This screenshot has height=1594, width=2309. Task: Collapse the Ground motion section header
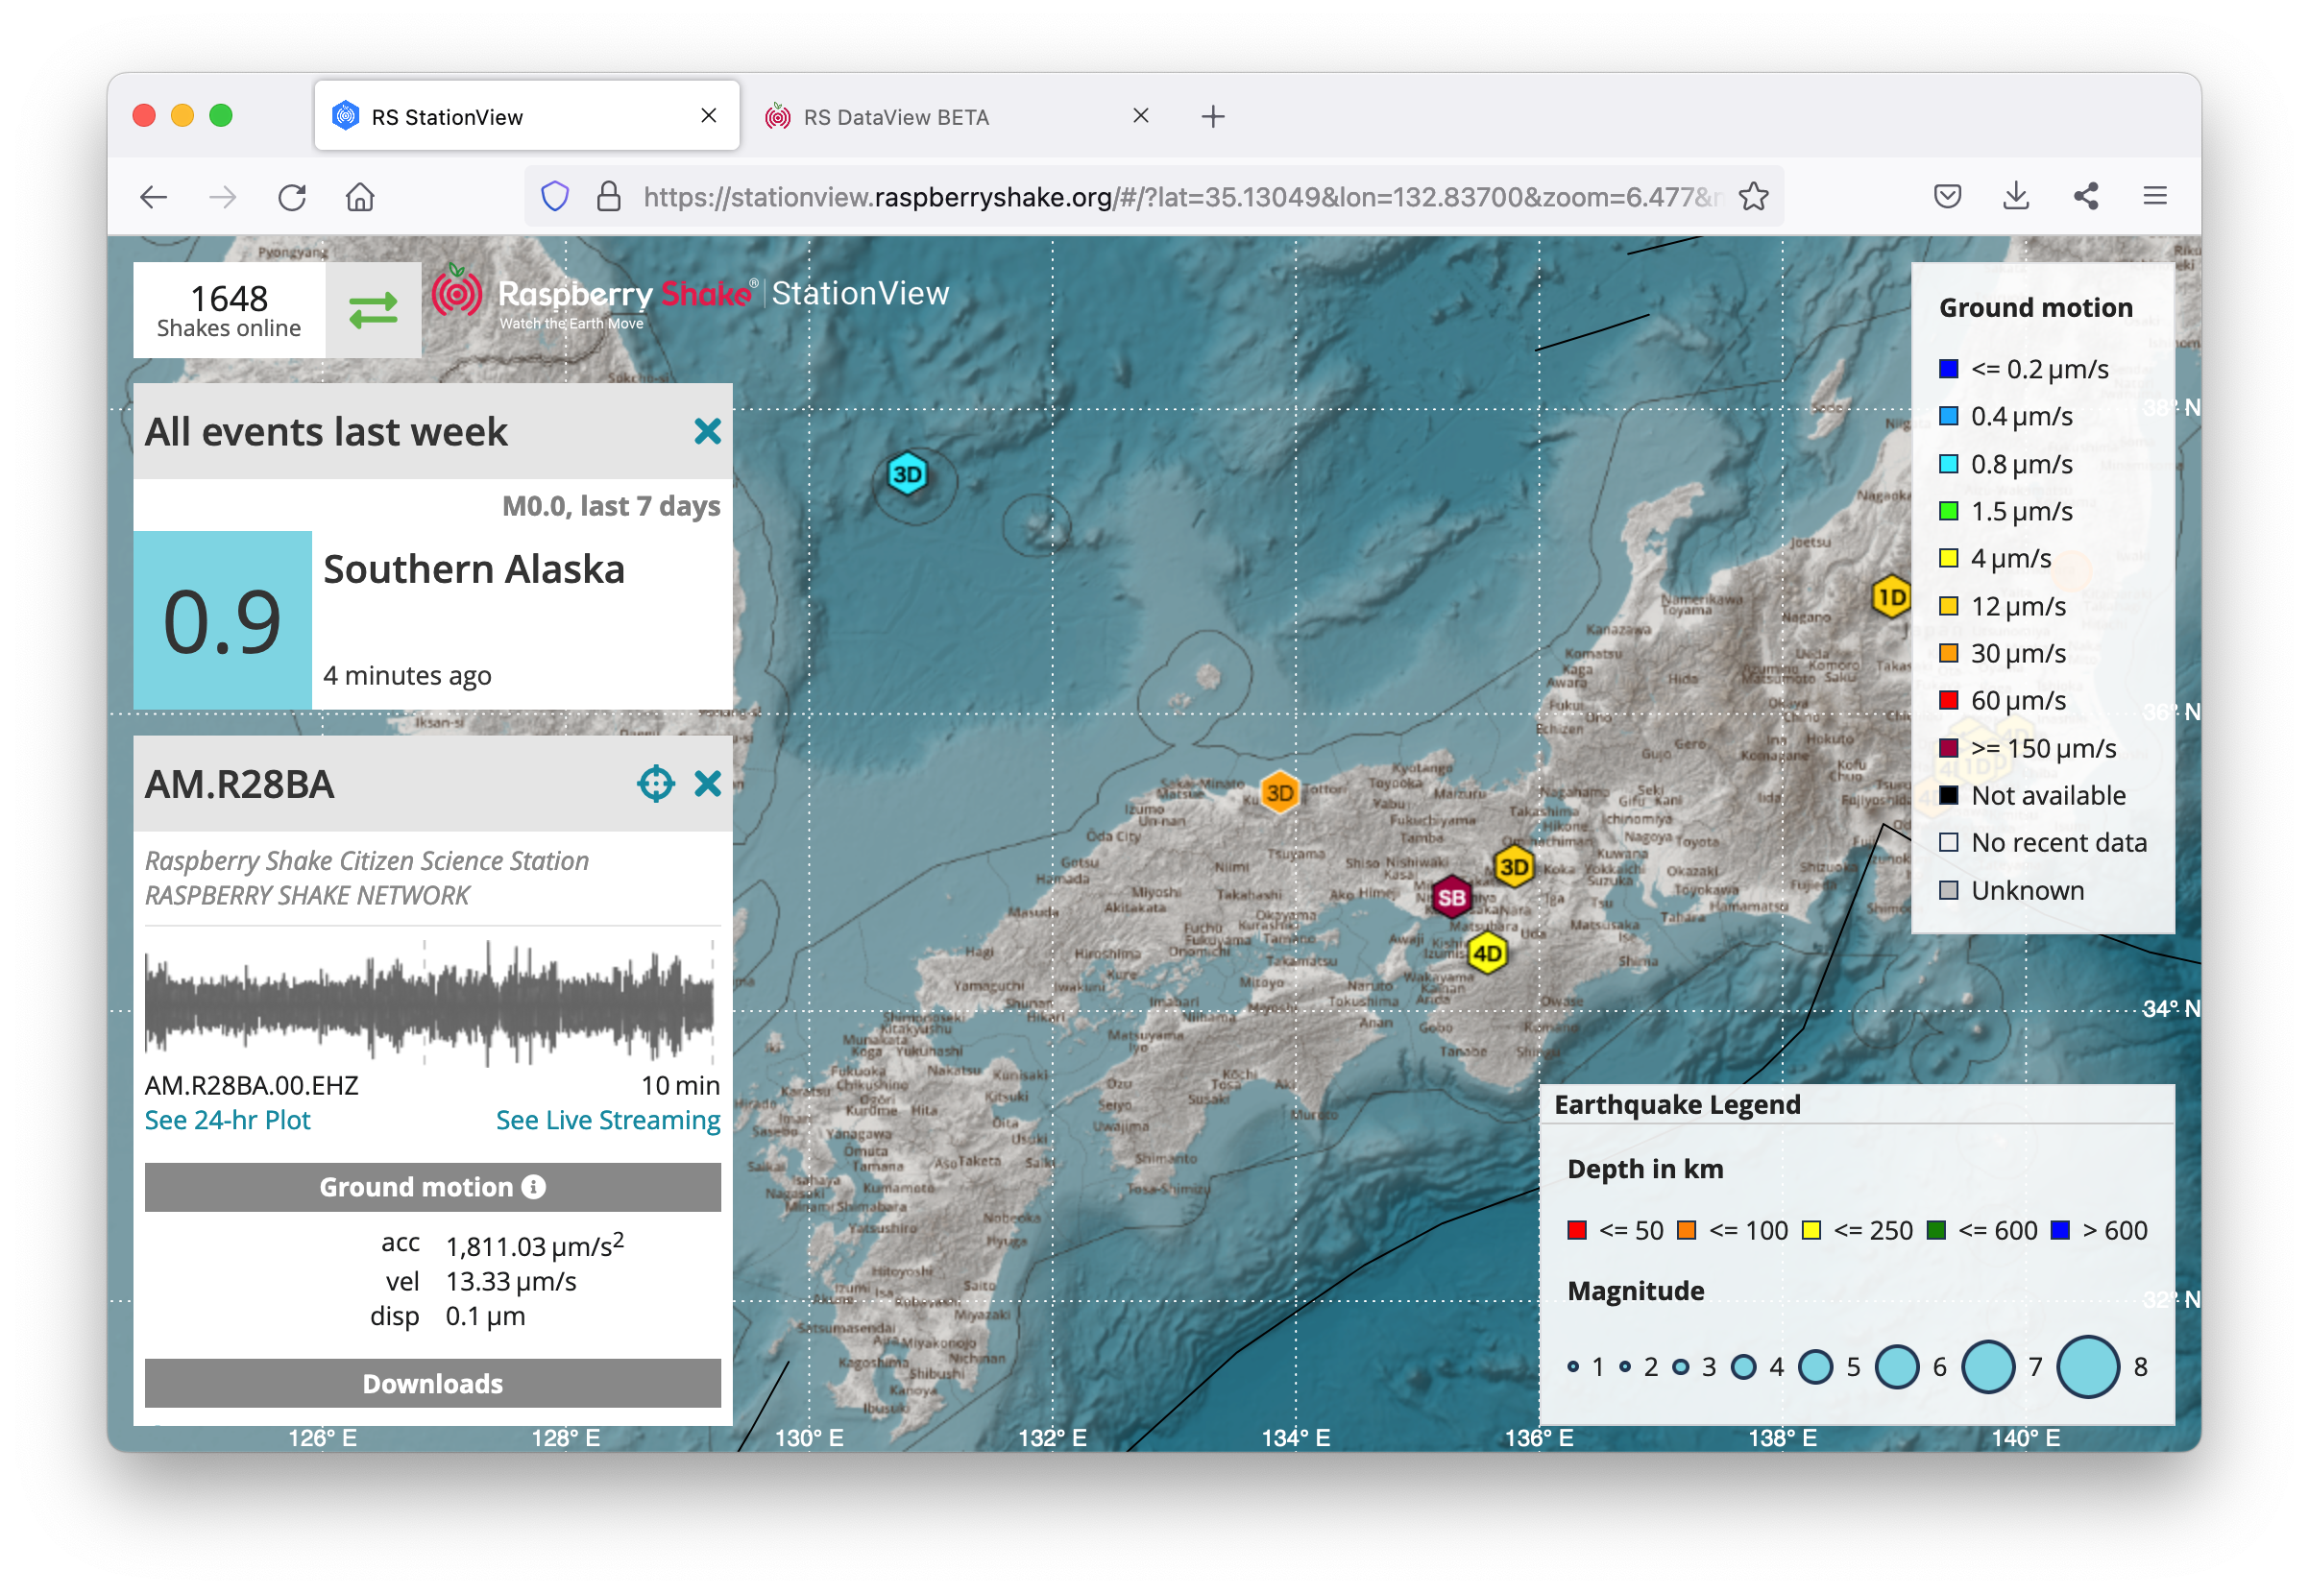(432, 1187)
